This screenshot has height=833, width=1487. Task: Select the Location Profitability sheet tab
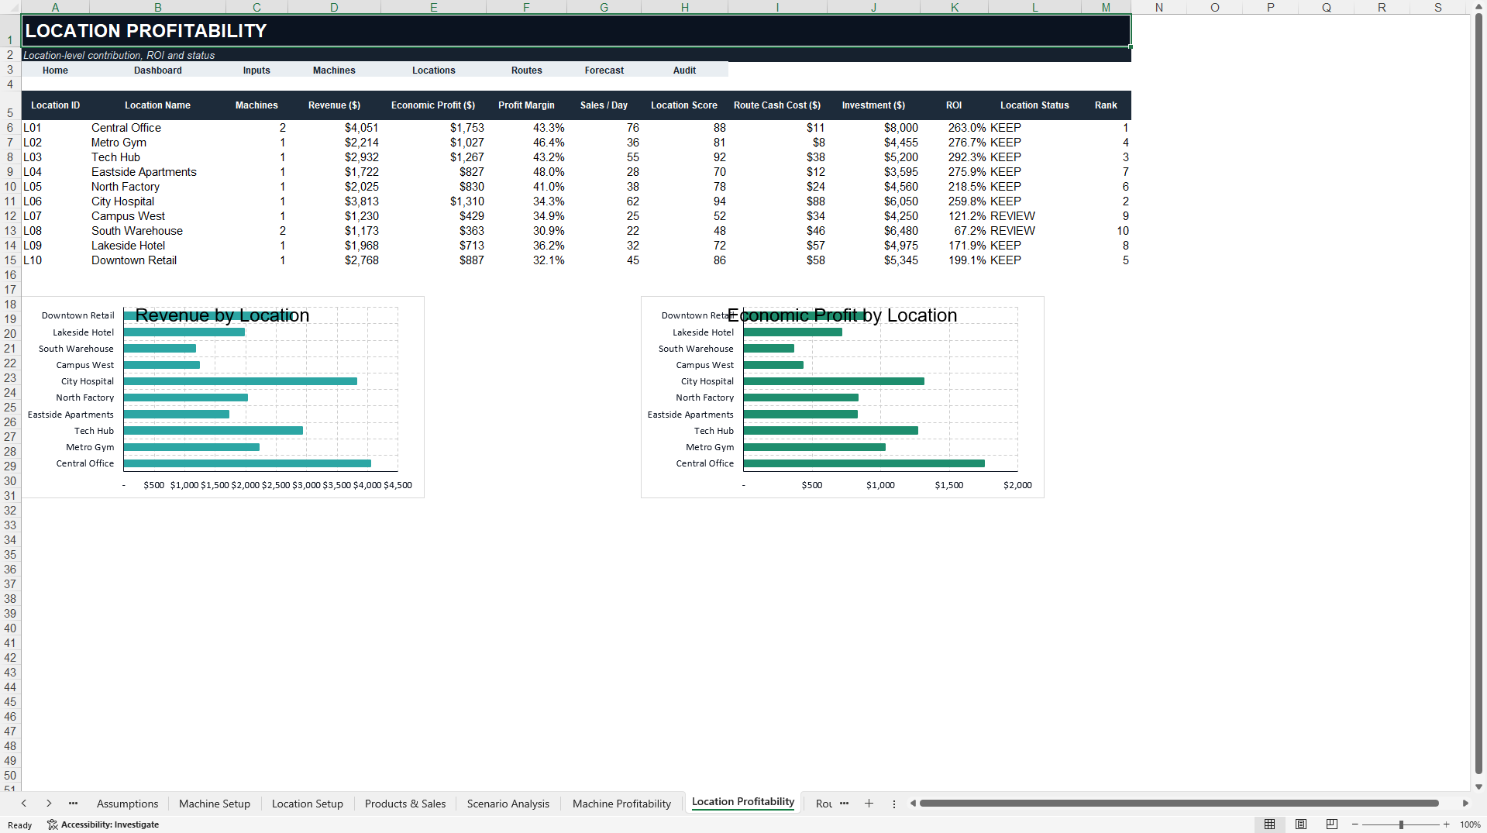coord(743,802)
